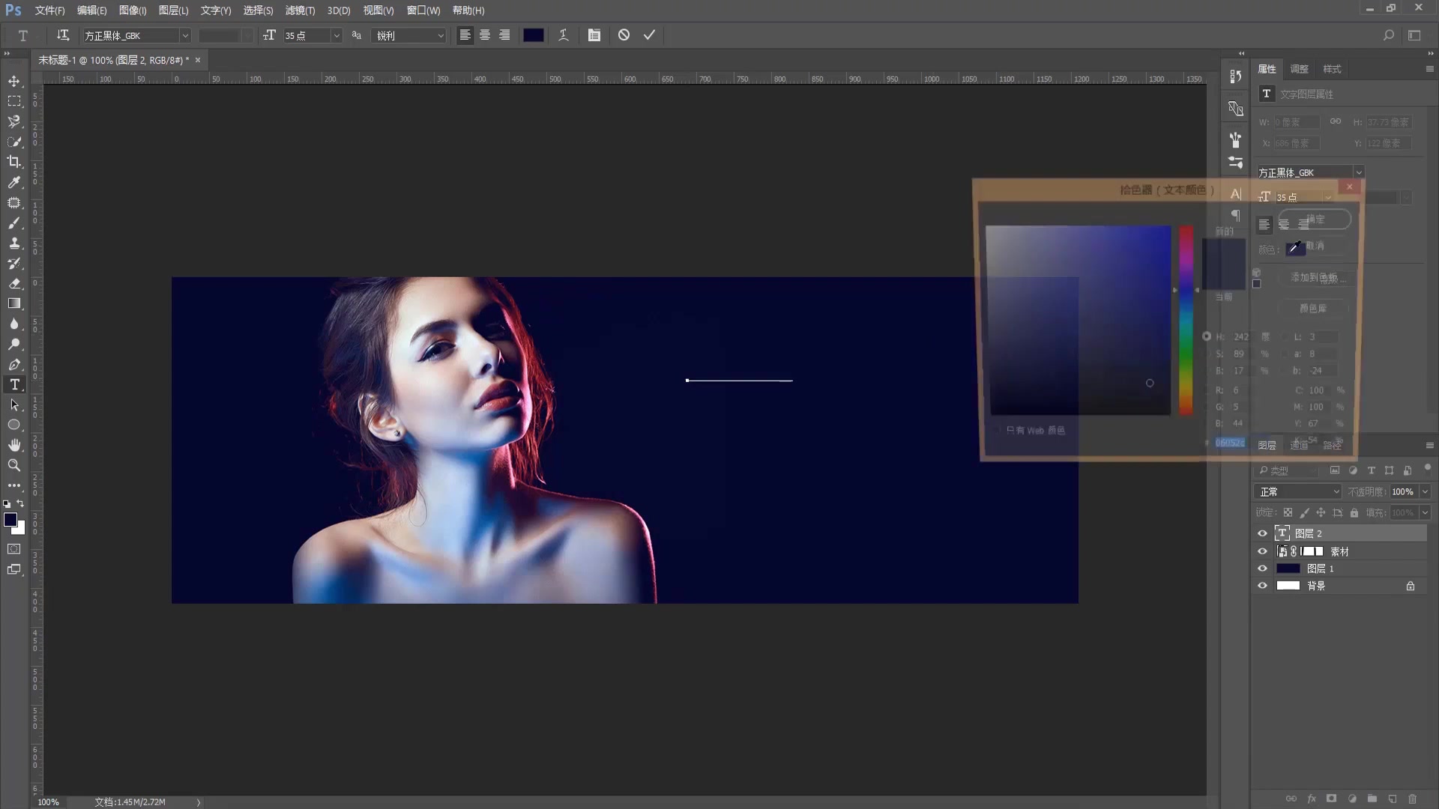Select the Brush tool
Image resolution: width=1439 pixels, height=809 pixels.
[x=14, y=222]
